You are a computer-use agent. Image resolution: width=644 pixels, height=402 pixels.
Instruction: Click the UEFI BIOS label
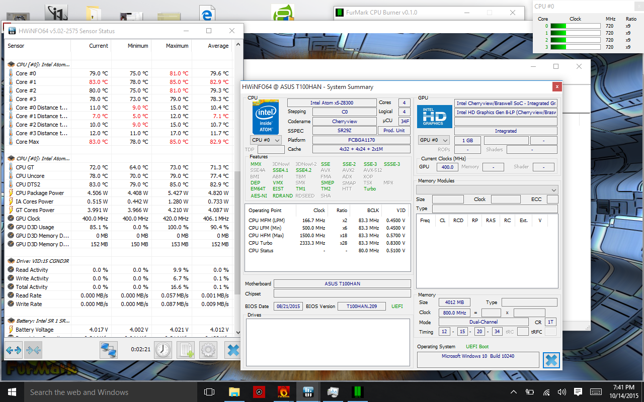pyautogui.click(x=397, y=306)
